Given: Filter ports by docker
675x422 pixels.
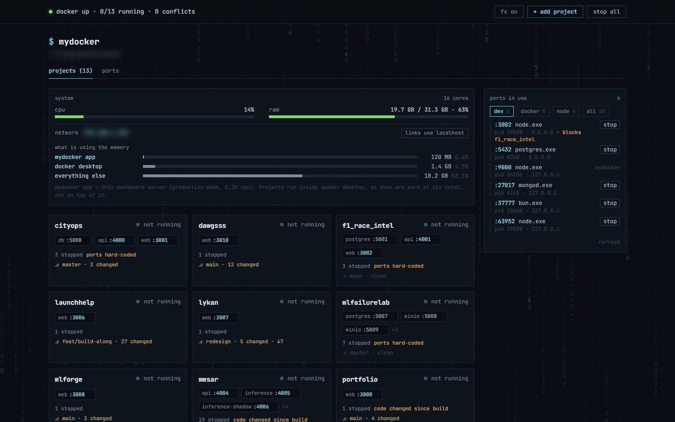Looking at the screenshot, I should tap(533, 111).
